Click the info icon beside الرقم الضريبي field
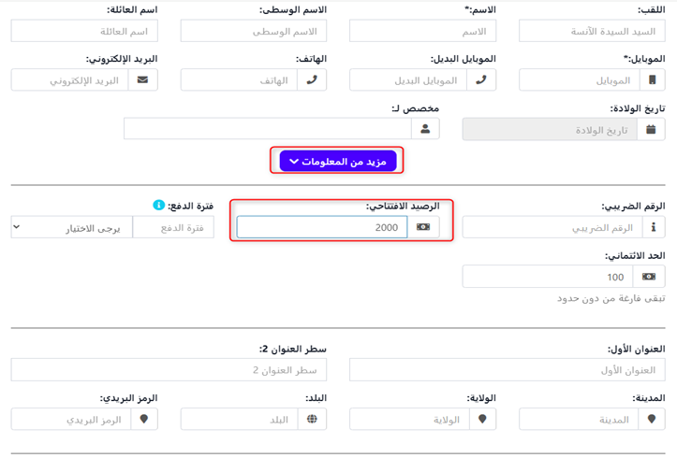677x458 pixels. pyautogui.click(x=653, y=227)
